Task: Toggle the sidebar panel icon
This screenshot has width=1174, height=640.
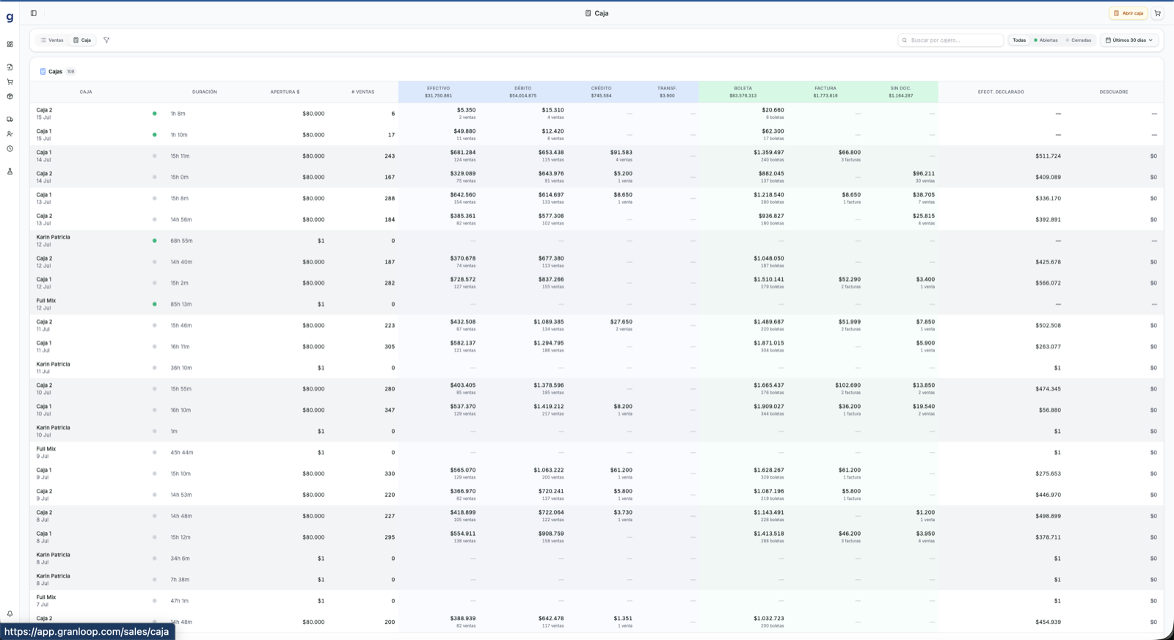Action: pos(34,13)
